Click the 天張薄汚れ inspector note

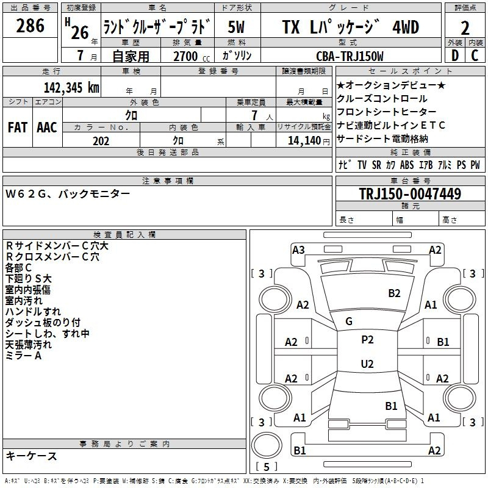tap(28, 344)
